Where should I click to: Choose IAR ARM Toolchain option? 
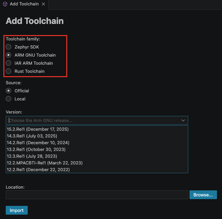point(8,63)
